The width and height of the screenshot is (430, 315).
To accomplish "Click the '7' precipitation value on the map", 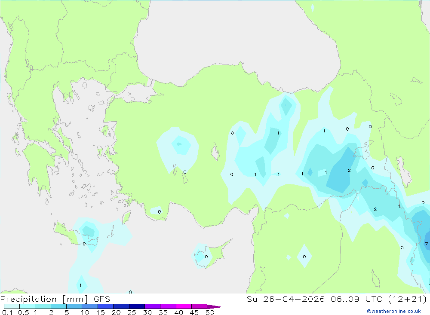I will tap(426, 244).
